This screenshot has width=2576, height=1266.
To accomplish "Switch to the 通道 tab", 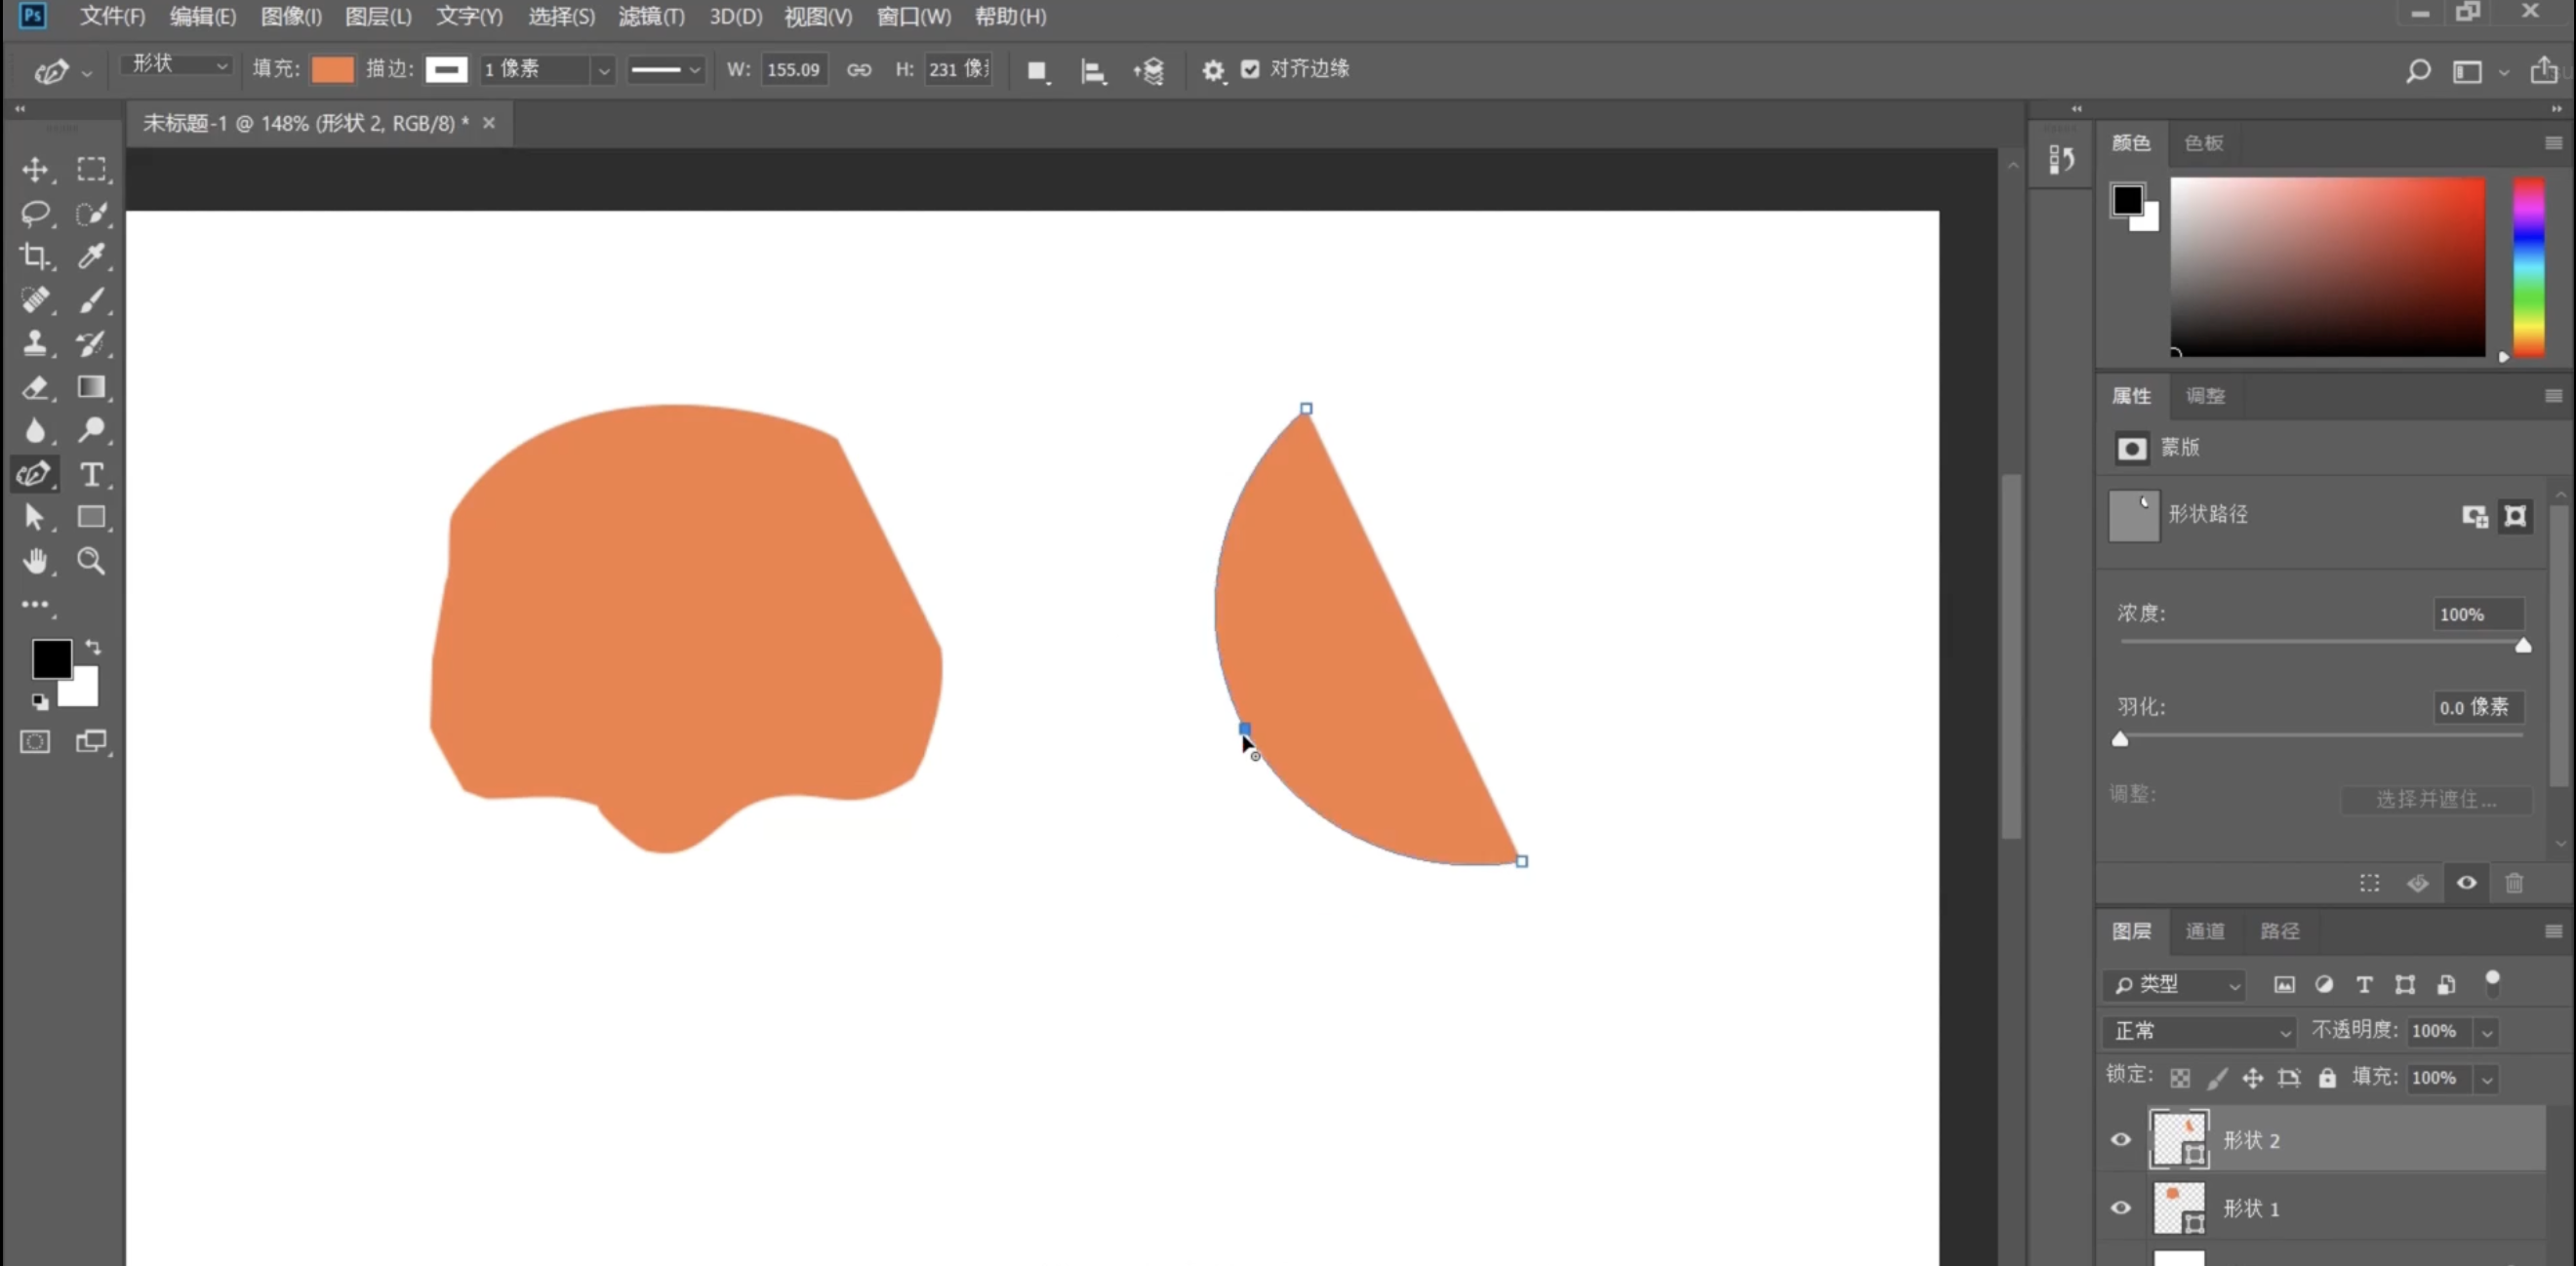I will [x=2204, y=930].
